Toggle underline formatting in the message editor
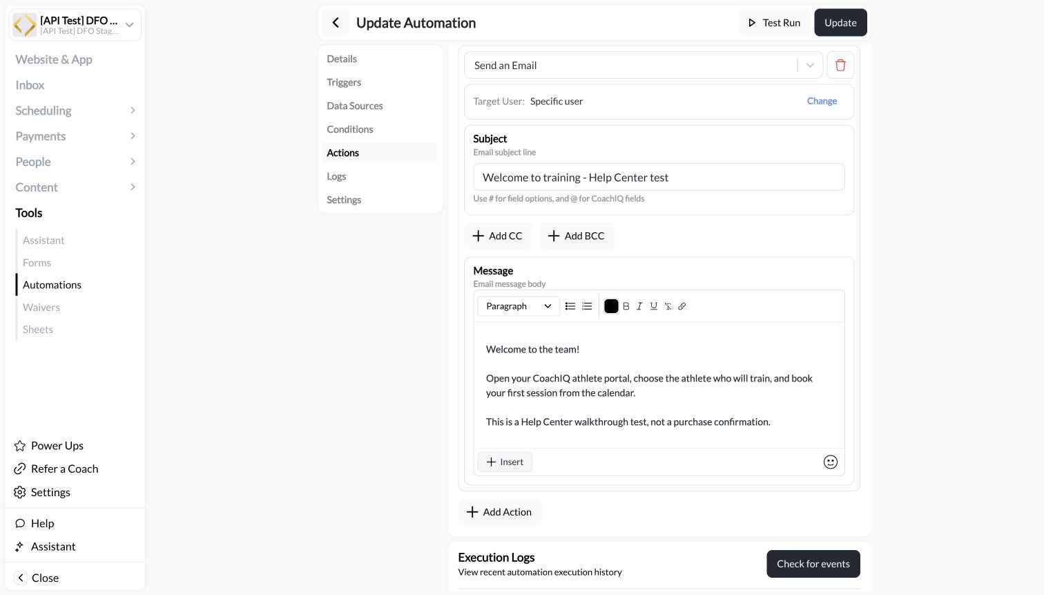 click(654, 306)
